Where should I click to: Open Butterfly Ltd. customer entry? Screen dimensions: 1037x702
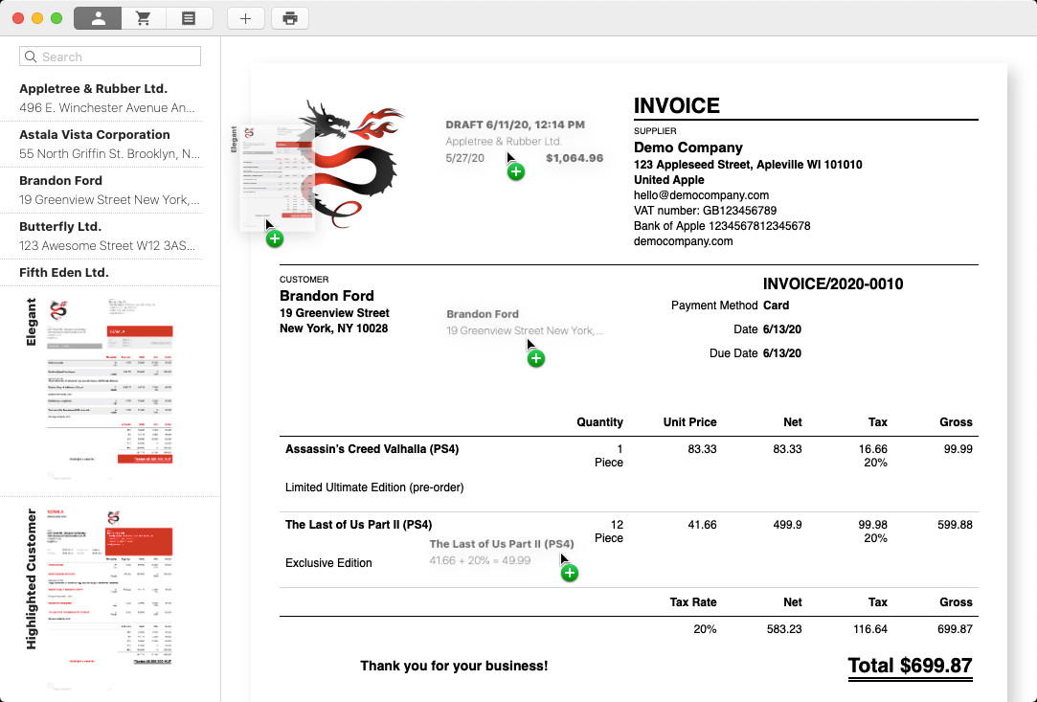pos(110,236)
